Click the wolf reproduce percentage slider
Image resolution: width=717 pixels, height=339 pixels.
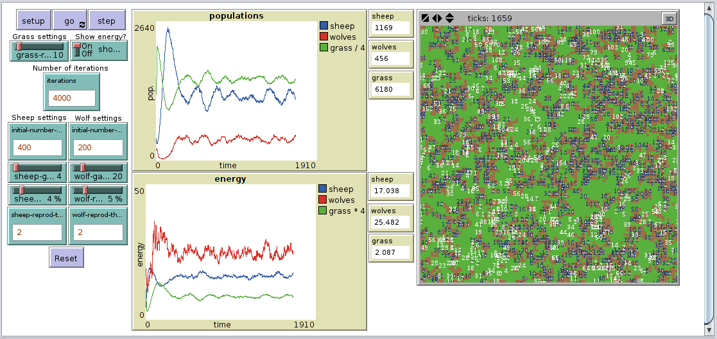click(x=85, y=190)
